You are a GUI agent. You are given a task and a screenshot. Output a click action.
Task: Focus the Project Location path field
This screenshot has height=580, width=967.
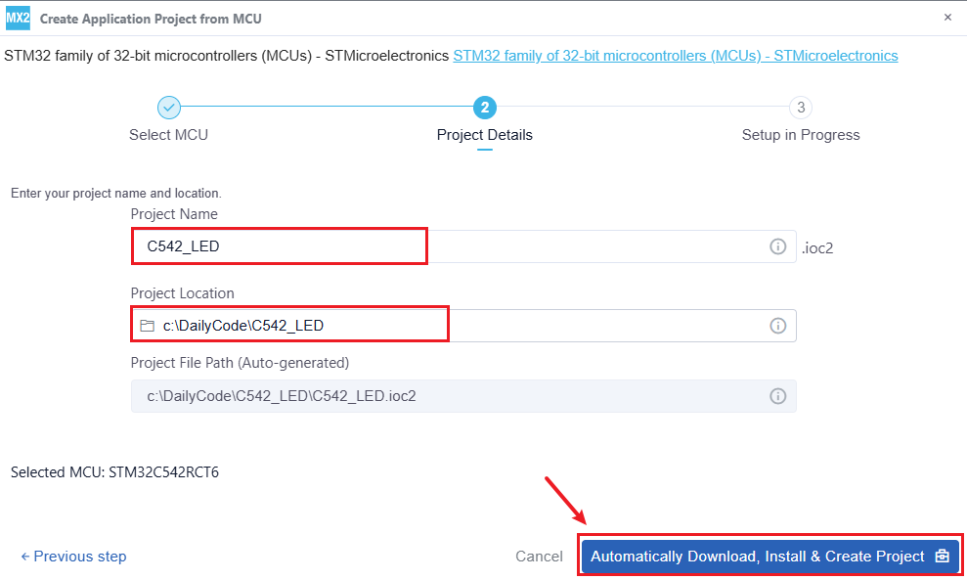pos(463,326)
